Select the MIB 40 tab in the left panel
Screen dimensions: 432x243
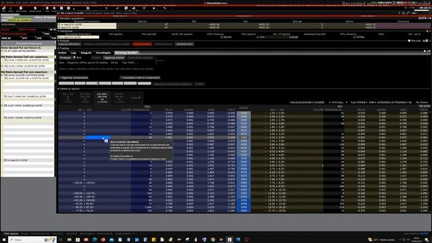(6, 38)
